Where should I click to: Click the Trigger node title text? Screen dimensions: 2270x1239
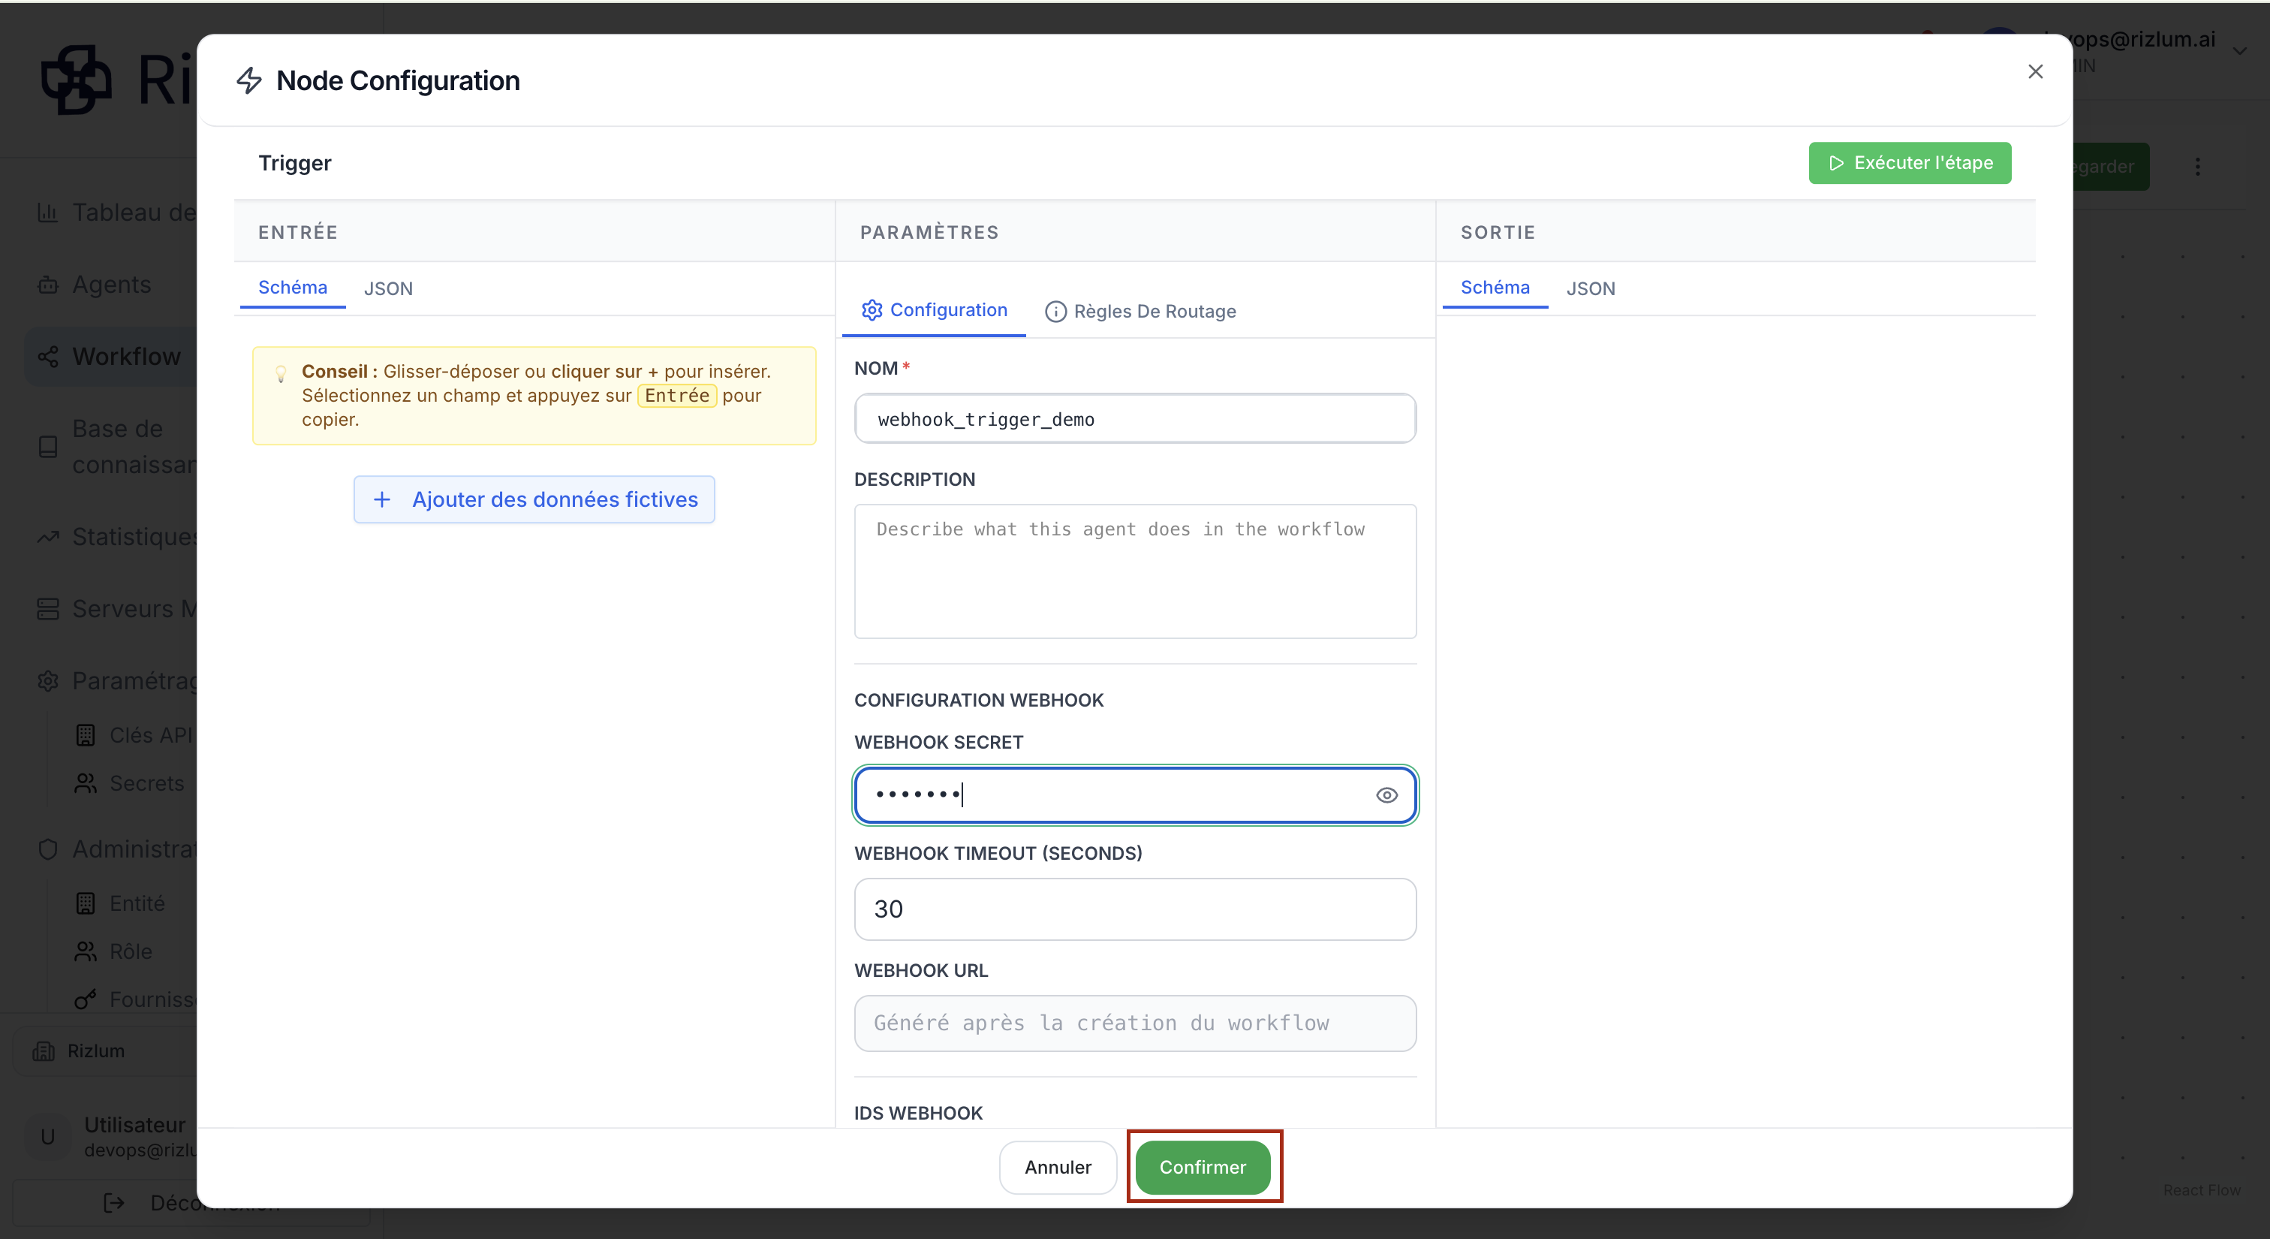[x=294, y=163]
